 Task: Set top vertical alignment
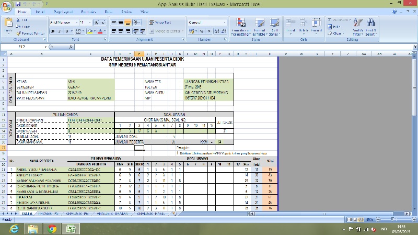click(x=114, y=23)
